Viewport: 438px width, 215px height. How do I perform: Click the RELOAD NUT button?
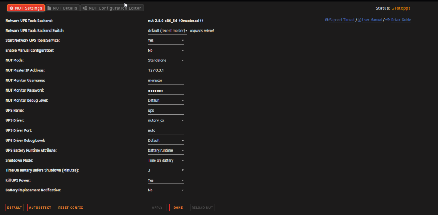(202, 208)
